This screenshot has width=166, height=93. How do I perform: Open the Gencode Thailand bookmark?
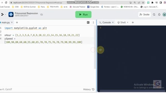coord(77,7)
